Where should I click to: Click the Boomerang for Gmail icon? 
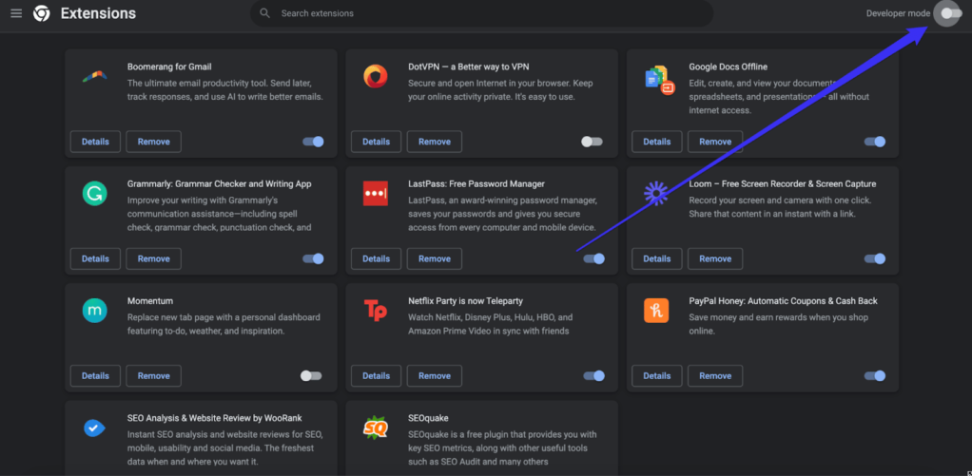pyautogui.click(x=94, y=78)
